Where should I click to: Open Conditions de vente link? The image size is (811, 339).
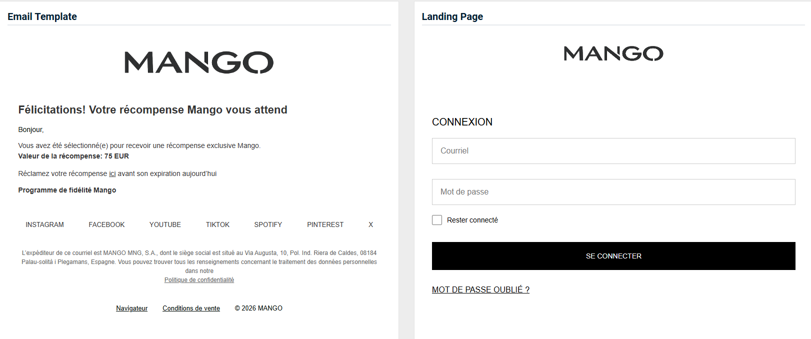(x=191, y=308)
